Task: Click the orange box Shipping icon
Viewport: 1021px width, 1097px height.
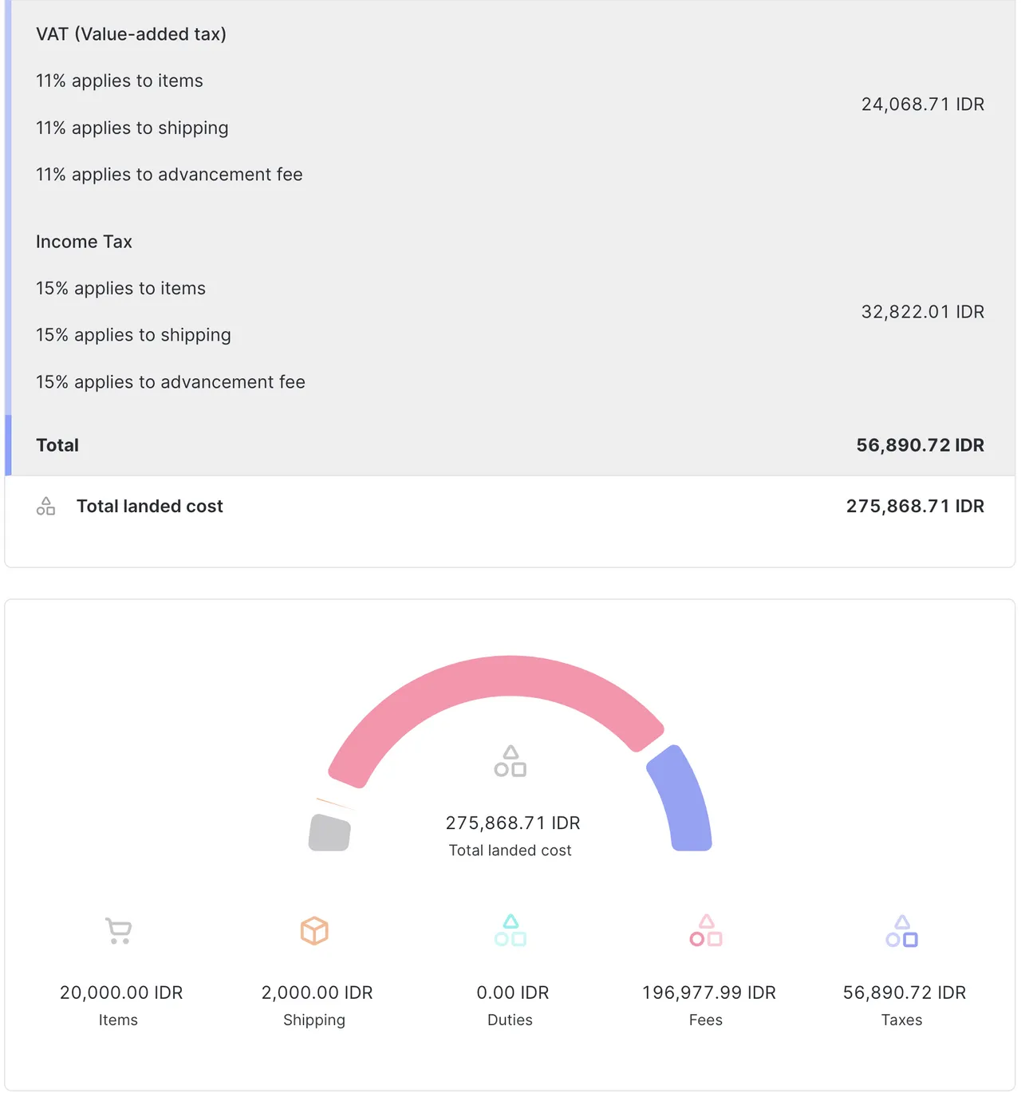Action: coord(314,930)
